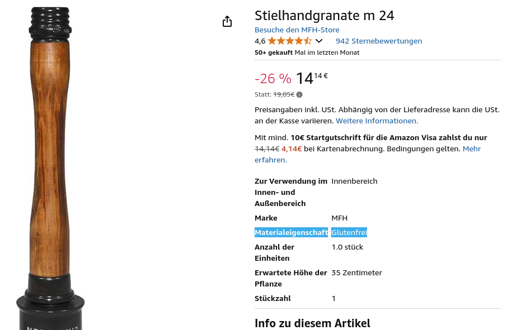Expand the rating breakdown chevron
507x330 pixels.
(x=319, y=41)
